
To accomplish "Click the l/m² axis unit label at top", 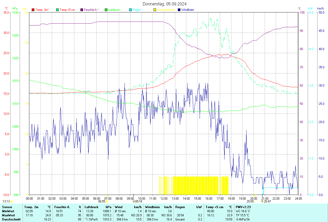I will [310, 8].
